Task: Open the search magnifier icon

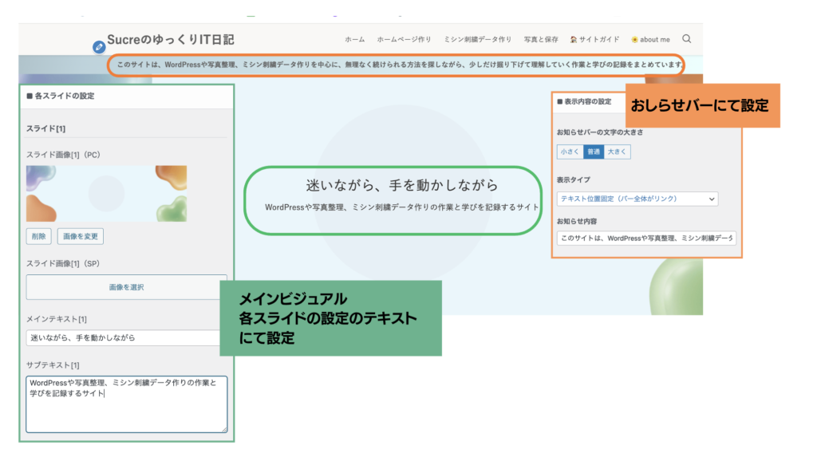Action: (x=687, y=39)
